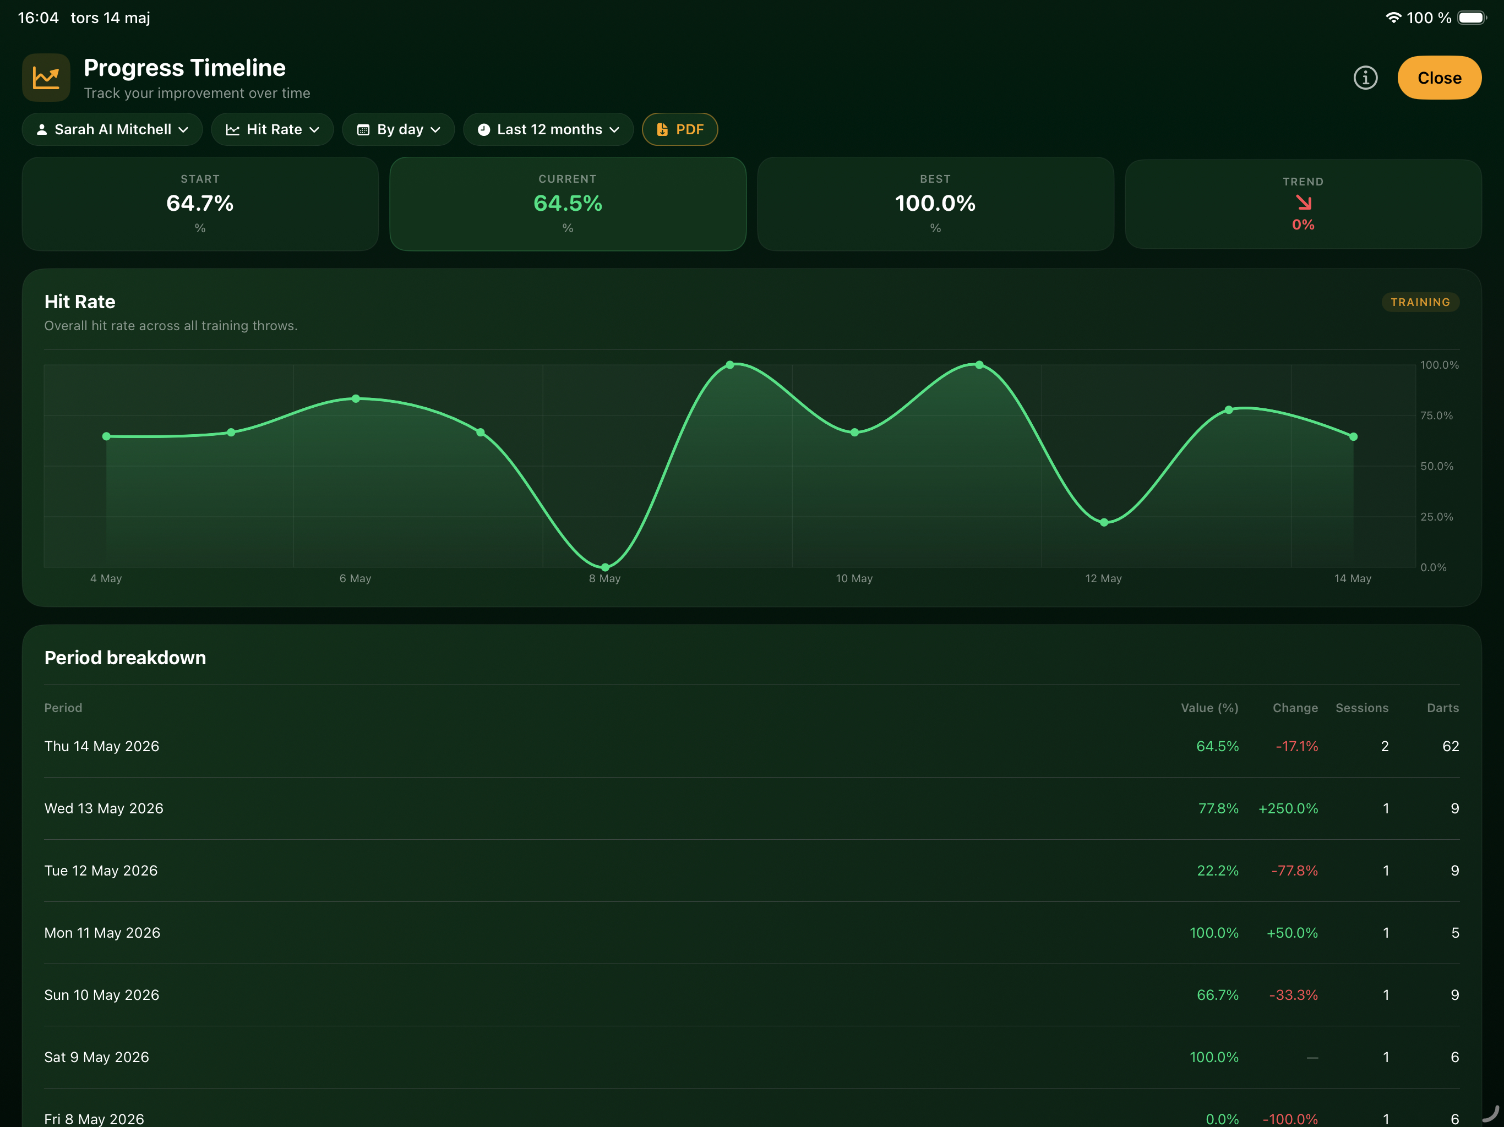
Task: Open the Last 12 months range dropdown
Action: [548, 129]
